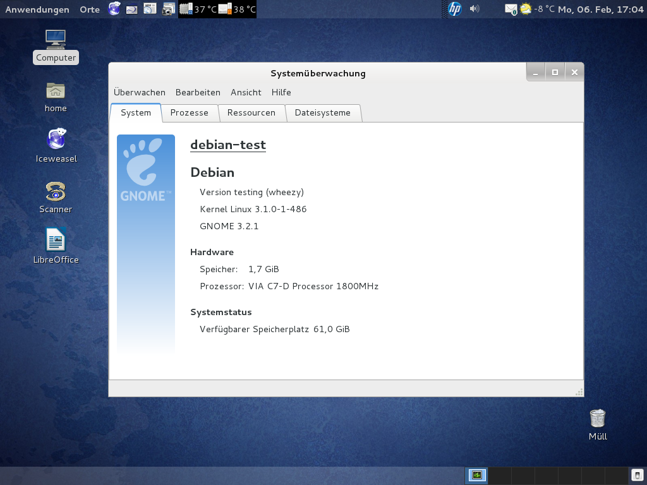The height and width of the screenshot is (485, 647).
Task: Check the mail notification envelope icon
Action: coord(511,9)
